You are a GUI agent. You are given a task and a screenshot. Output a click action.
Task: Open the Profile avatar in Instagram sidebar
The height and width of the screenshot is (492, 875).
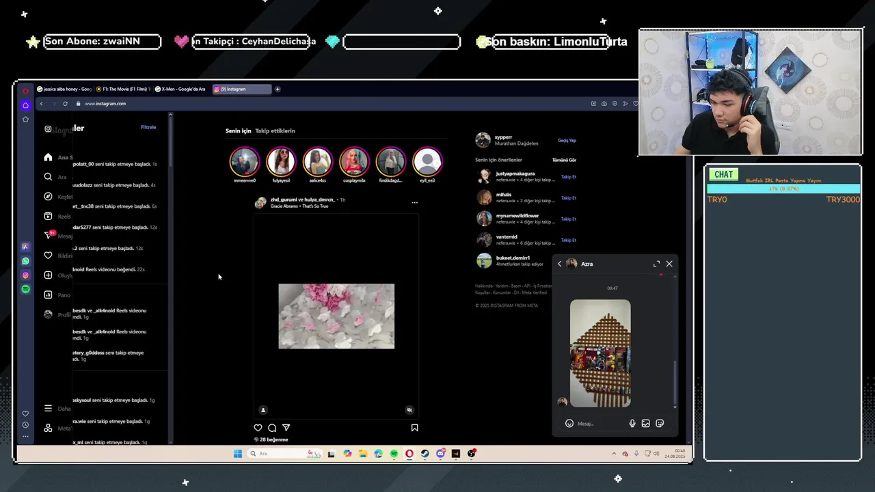48,314
